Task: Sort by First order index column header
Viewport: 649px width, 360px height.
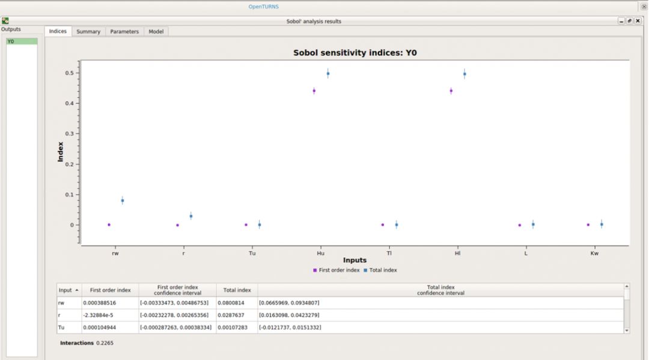Action: click(110, 290)
